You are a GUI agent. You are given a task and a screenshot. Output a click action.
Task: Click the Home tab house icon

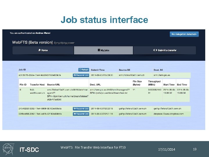pos(39,50)
